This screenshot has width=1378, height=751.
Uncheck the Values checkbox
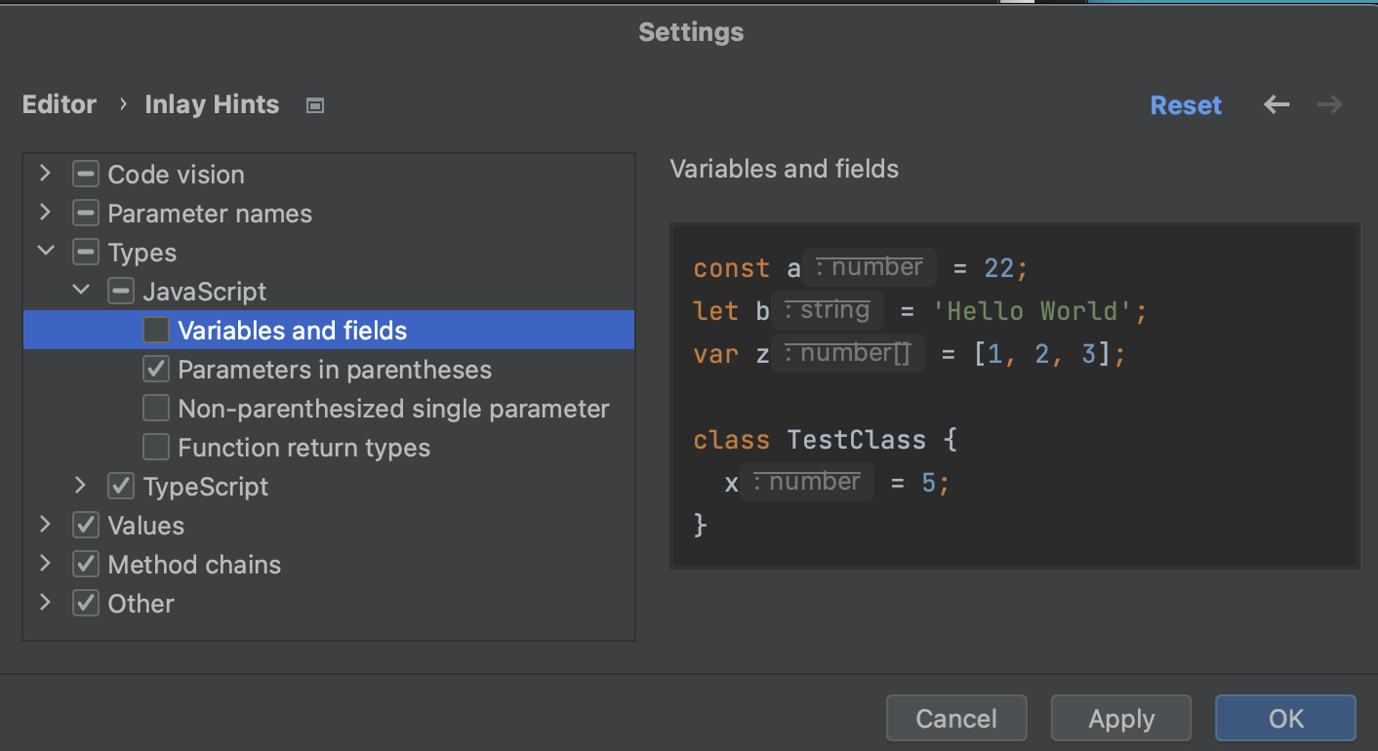[x=86, y=525]
